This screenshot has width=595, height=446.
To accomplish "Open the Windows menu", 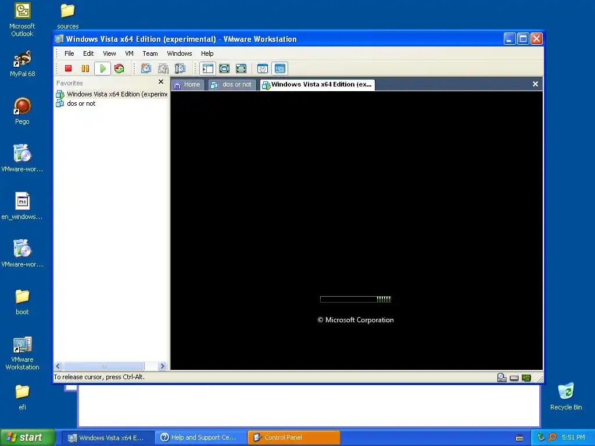I will [180, 53].
